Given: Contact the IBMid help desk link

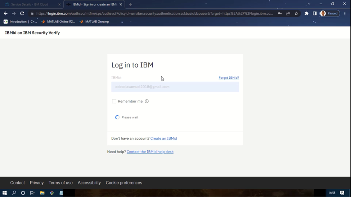Looking at the screenshot, I should tap(150, 152).
